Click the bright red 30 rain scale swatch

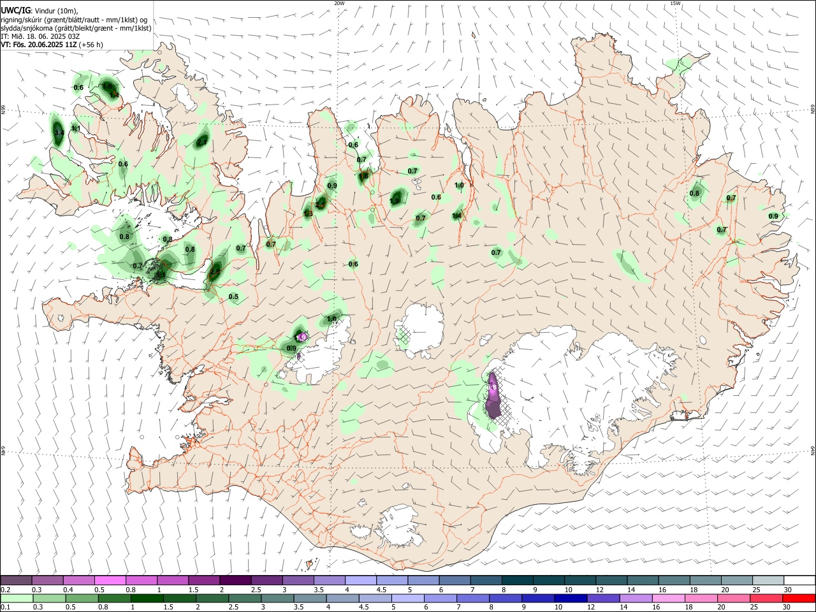tap(798, 599)
